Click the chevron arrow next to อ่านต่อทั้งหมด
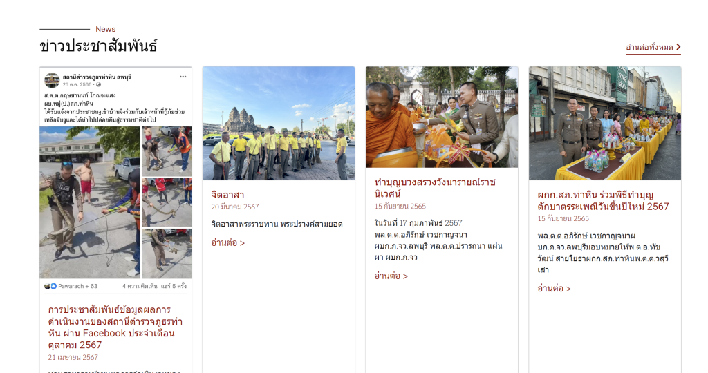The width and height of the screenshot is (708, 373). pyautogui.click(x=678, y=47)
